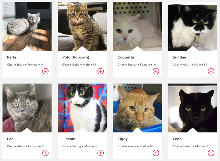
Task: Select the tabby kitten Polo photo
Action: click(x=82, y=26)
